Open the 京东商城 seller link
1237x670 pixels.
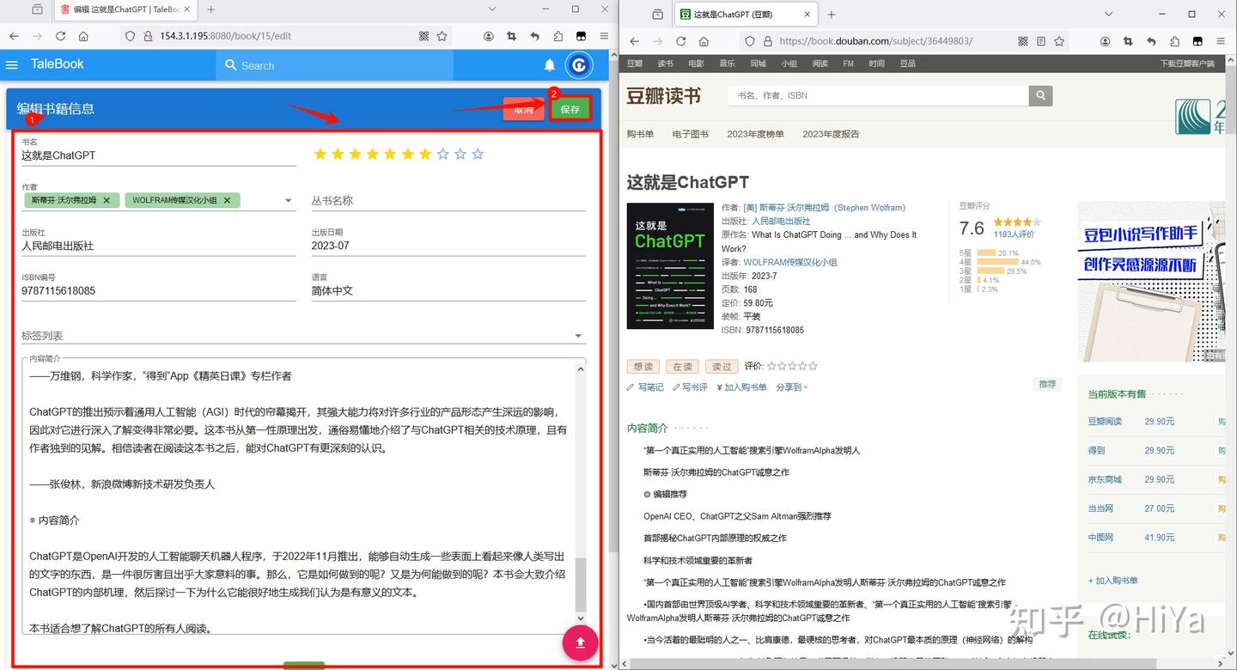(1106, 479)
